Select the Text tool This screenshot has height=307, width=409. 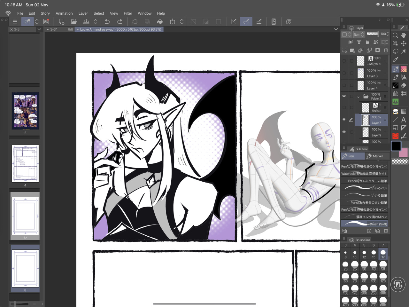coord(404,120)
